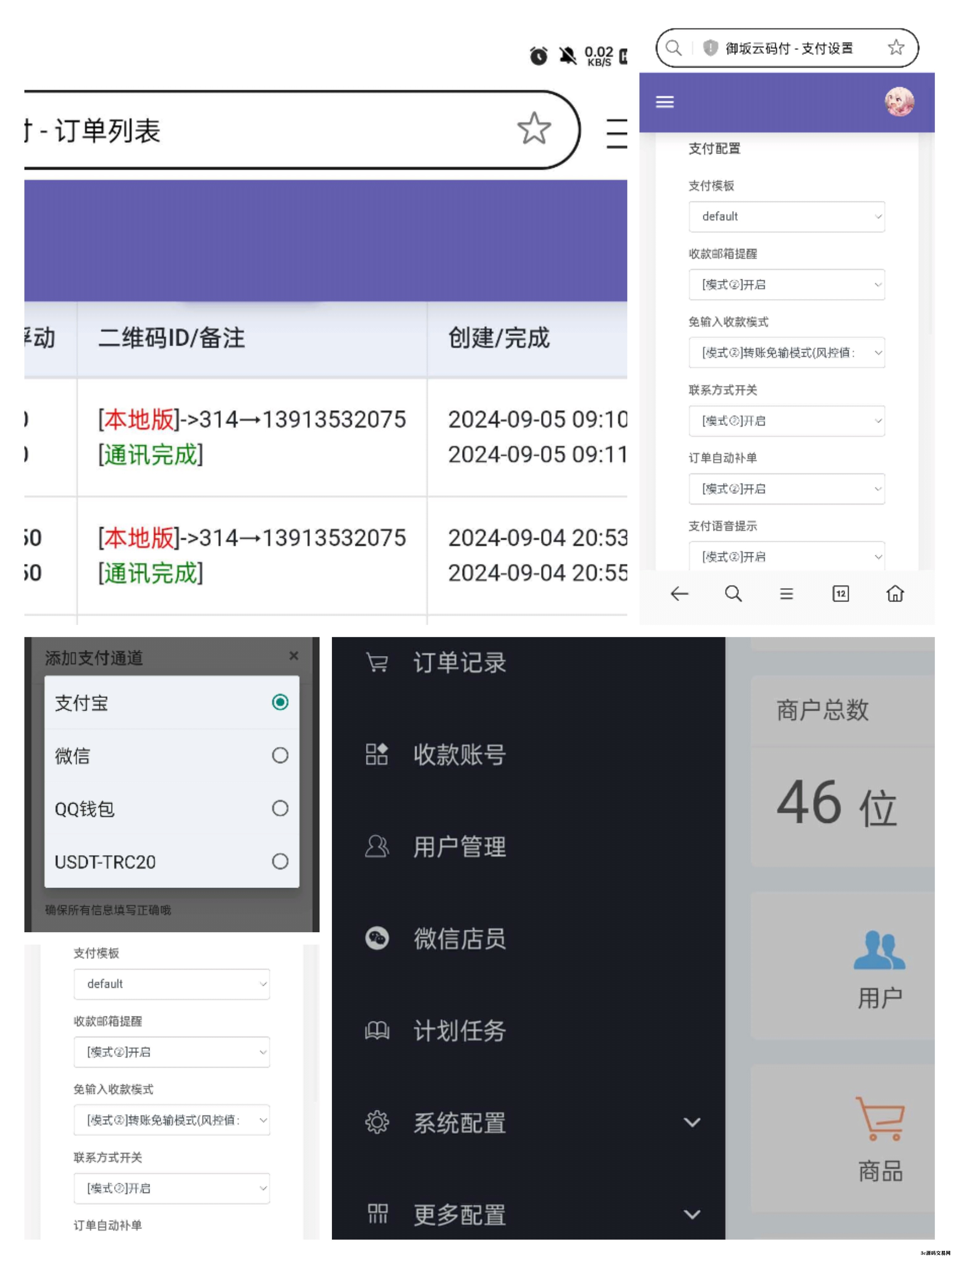Click the 通讯完成 status in the 2024-09-04 row
The height and width of the screenshot is (1264, 959).
tap(150, 573)
